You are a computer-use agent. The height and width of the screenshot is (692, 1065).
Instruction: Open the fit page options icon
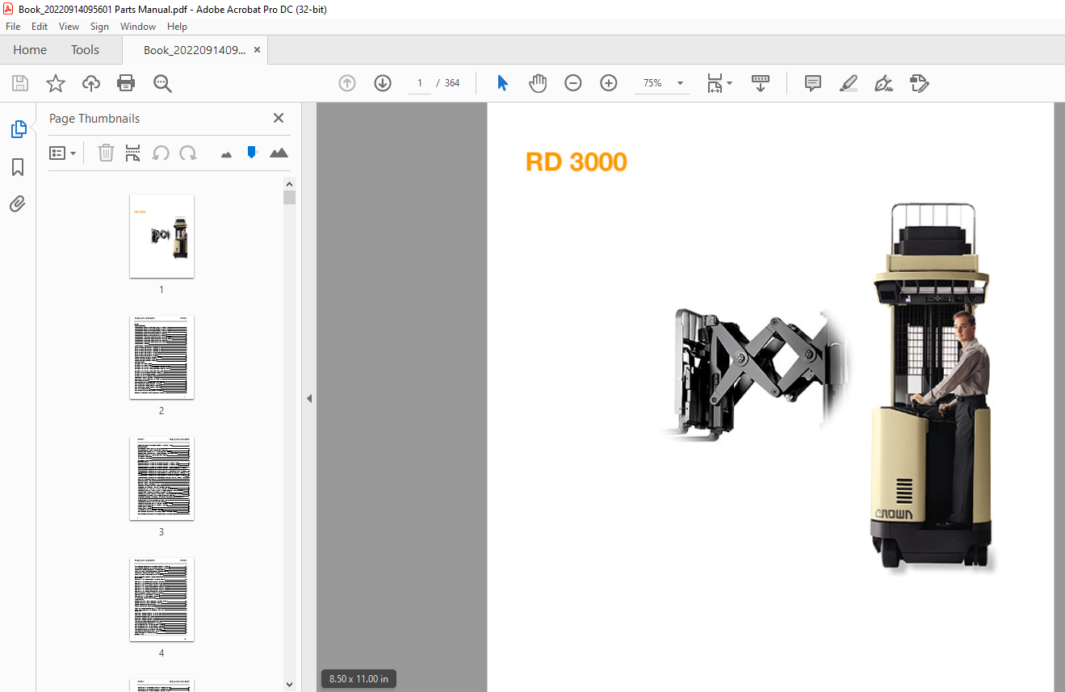tap(719, 83)
